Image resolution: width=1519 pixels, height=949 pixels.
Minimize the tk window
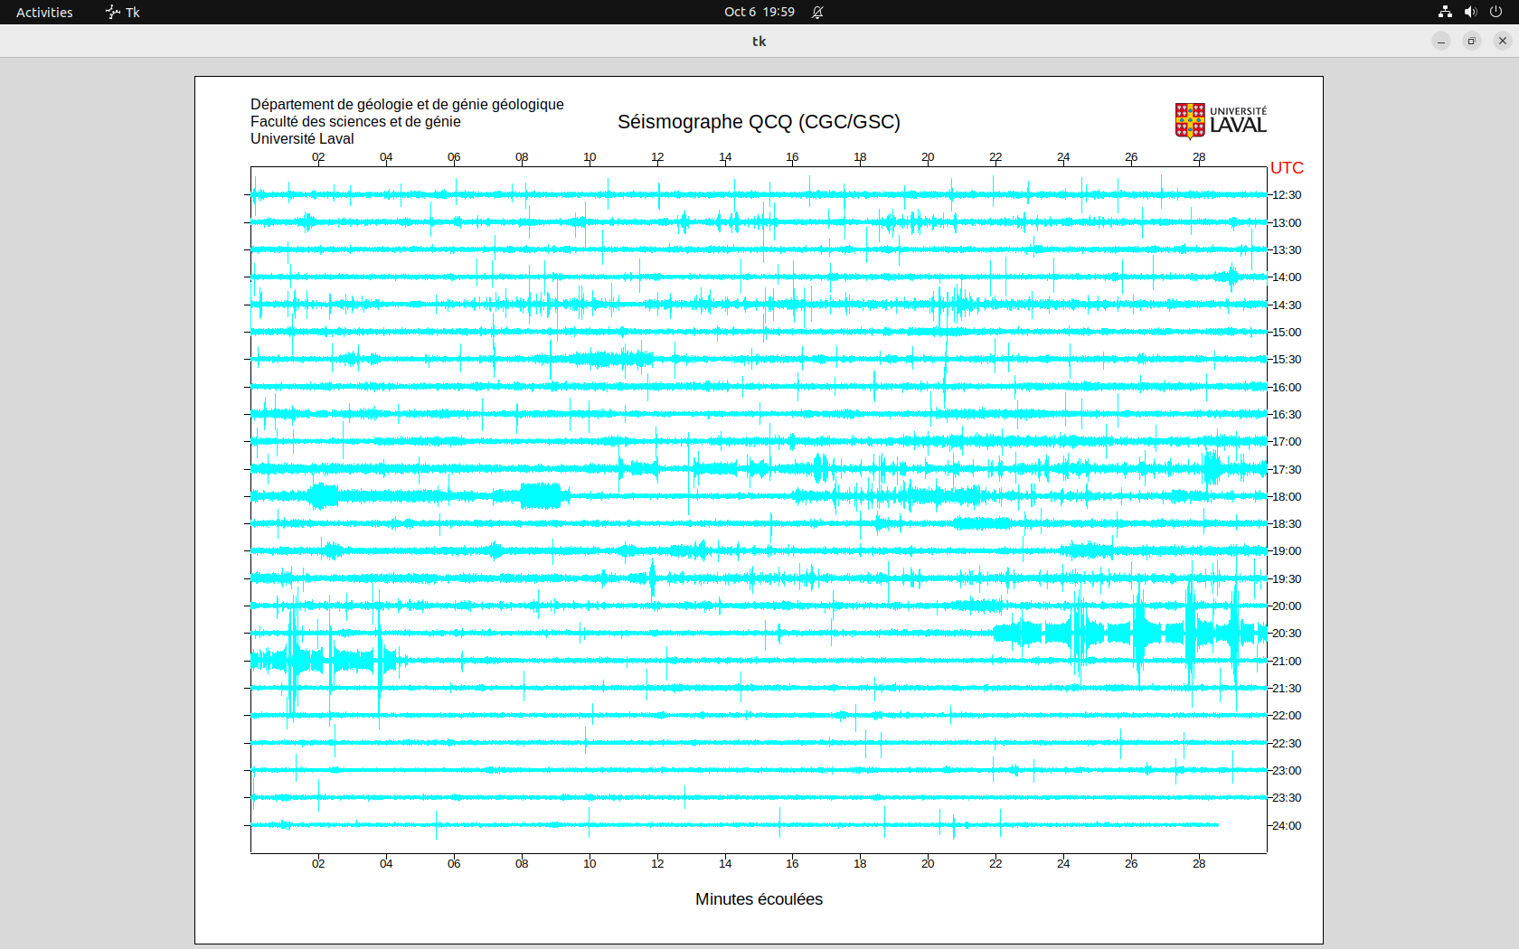point(1441,41)
